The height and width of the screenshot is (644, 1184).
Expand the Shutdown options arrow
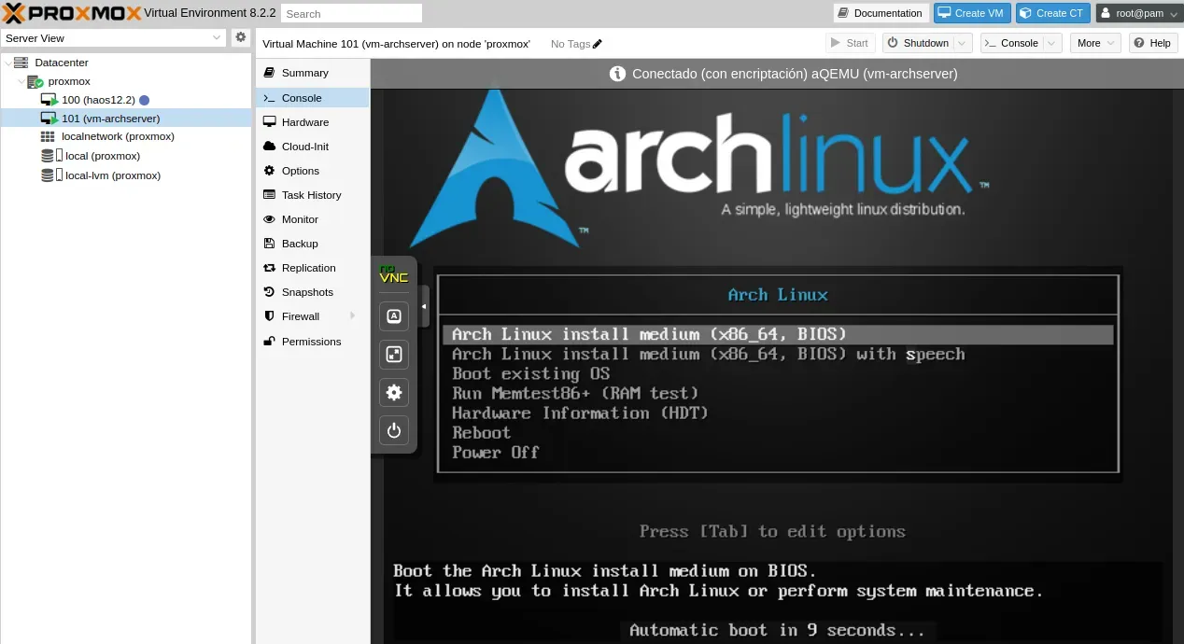(x=963, y=43)
